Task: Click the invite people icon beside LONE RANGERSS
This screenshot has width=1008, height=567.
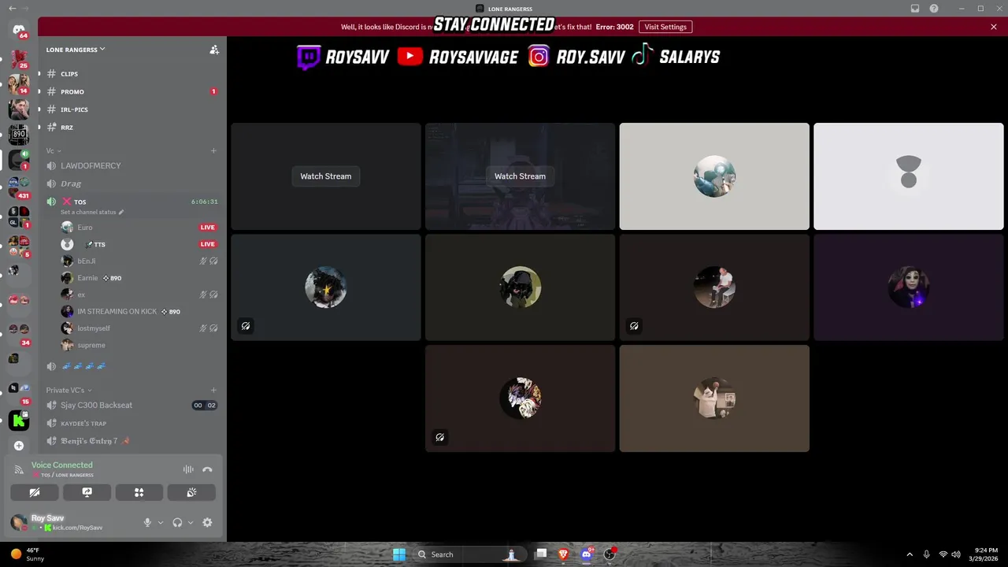Action: (214, 50)
